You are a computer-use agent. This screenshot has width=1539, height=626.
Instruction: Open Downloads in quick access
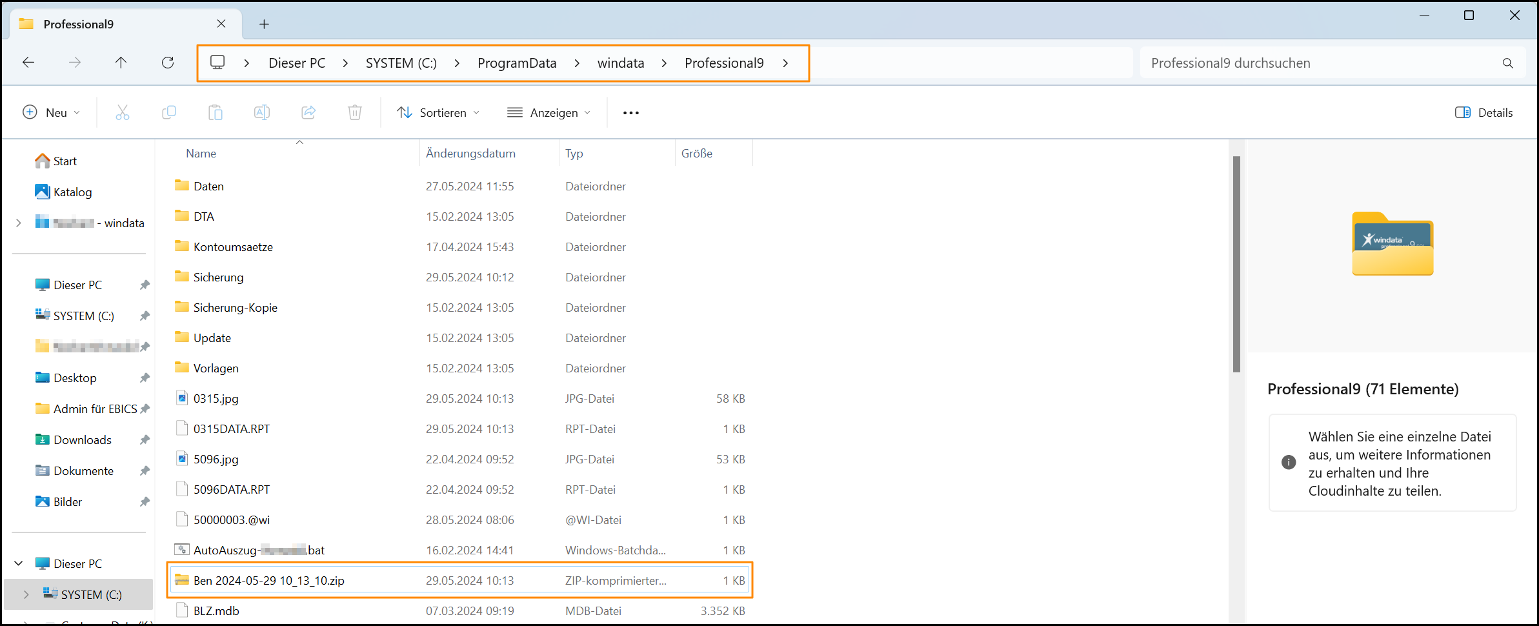[x=83, y=439]
